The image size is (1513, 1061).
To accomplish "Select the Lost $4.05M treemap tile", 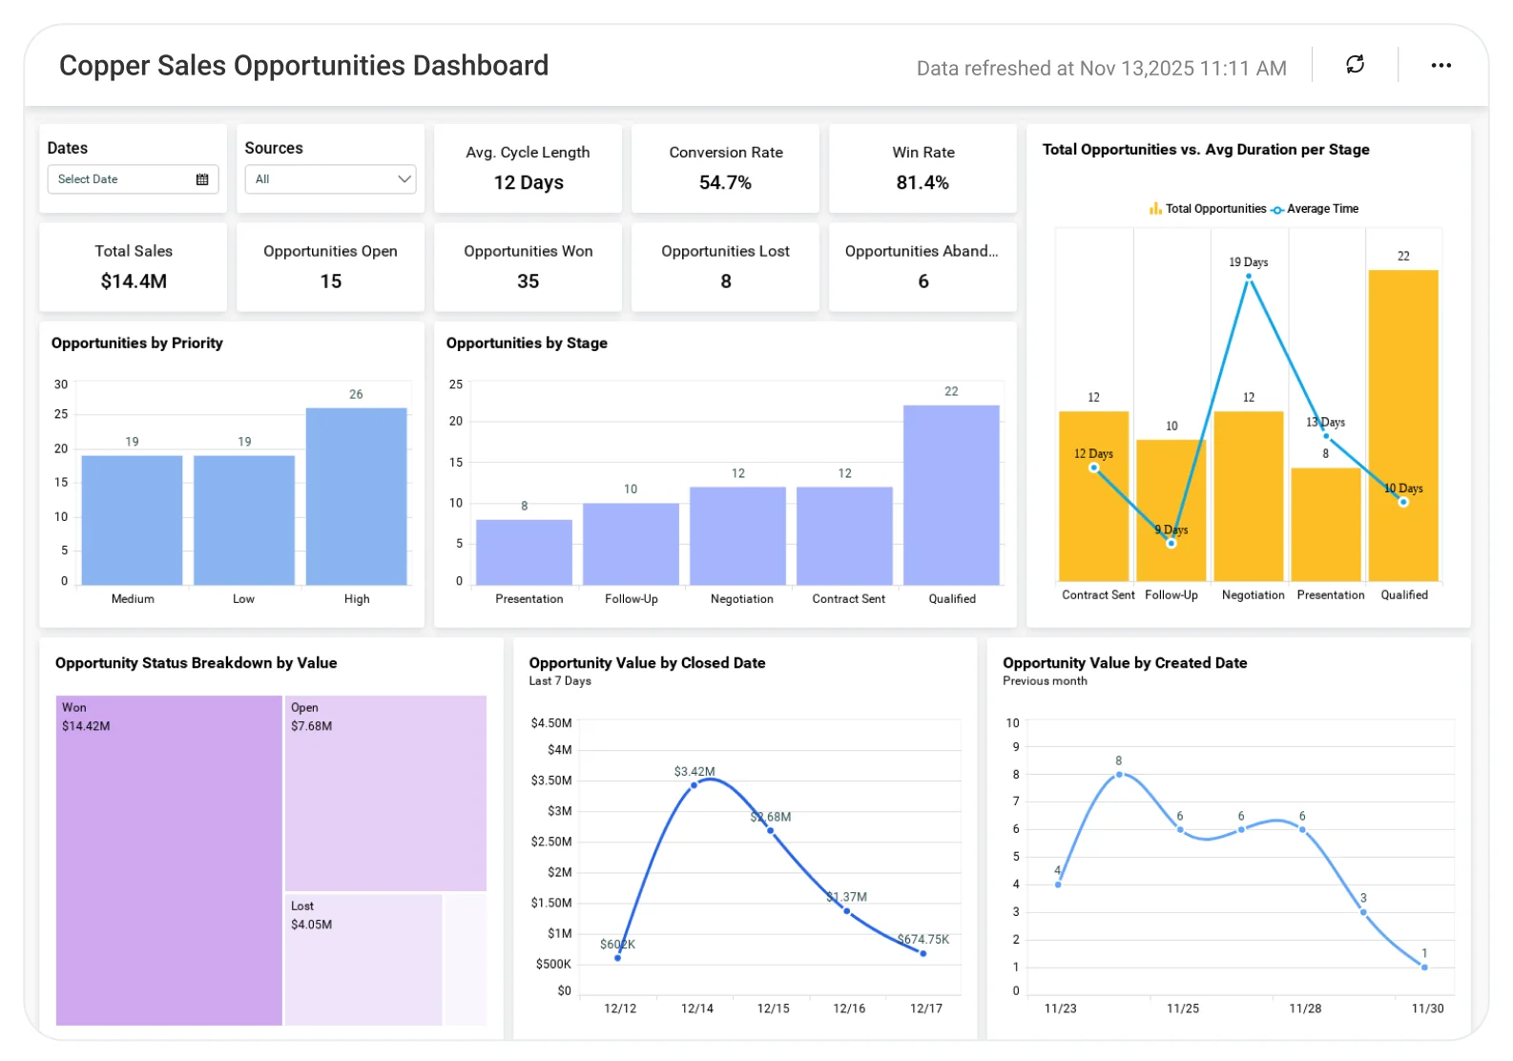I will (363, 960).
